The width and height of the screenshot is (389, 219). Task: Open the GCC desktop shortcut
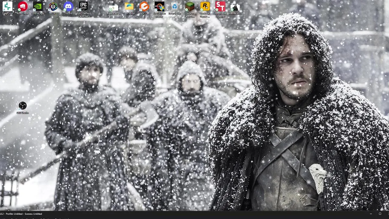tap(144, 8)
